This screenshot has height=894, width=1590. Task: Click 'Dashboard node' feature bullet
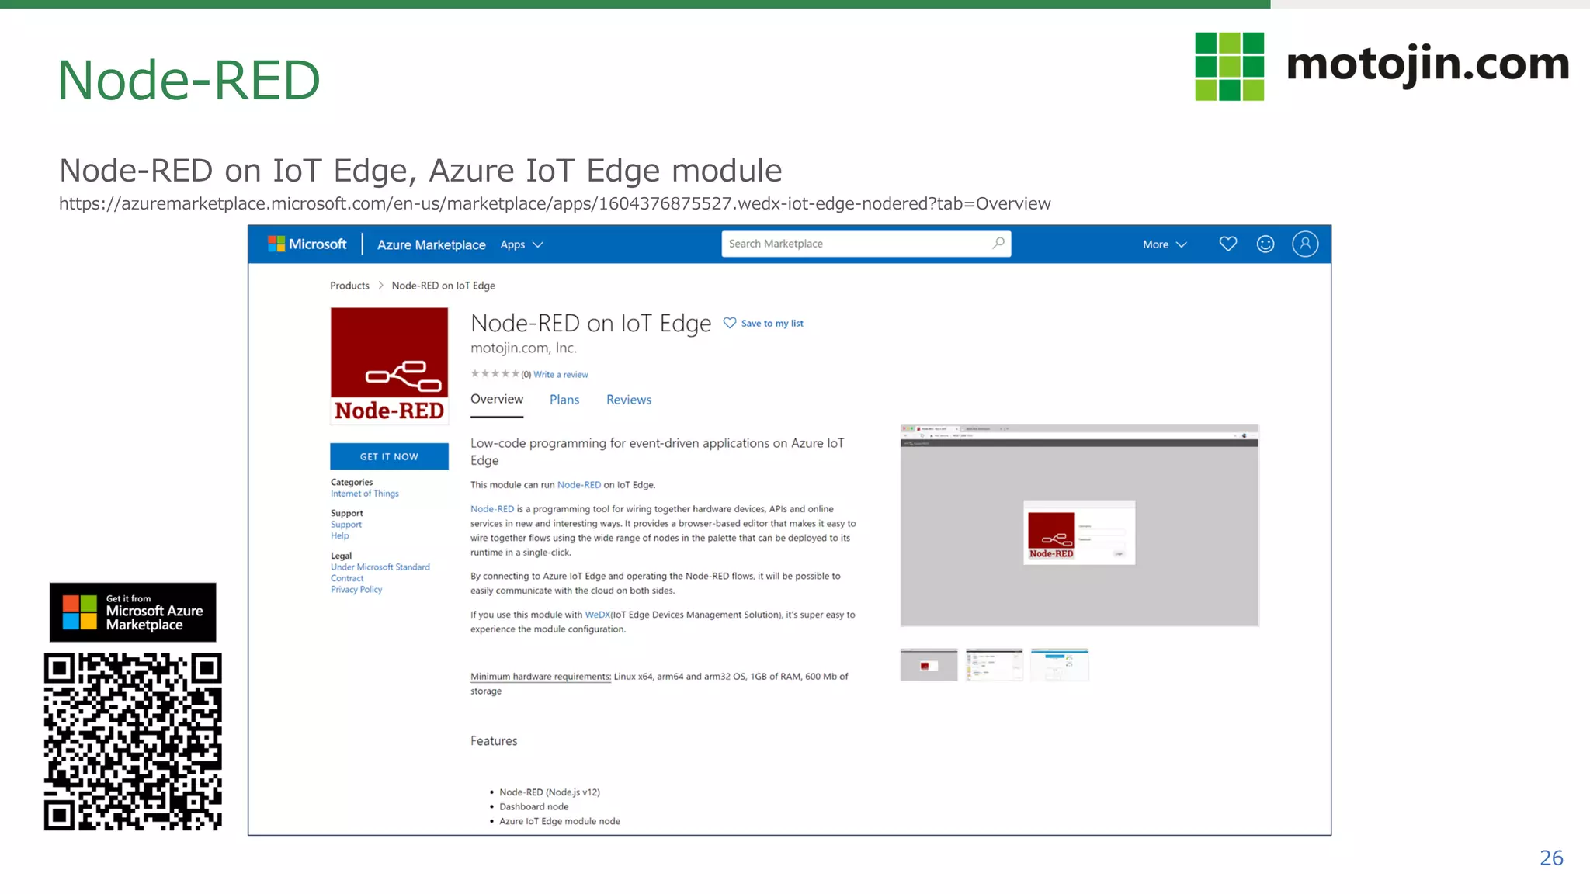pyautogui.click(x=534, y=807)
